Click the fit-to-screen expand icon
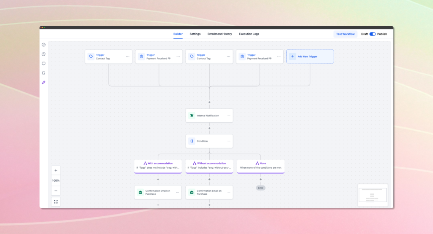The height and width of the screenshot is (234, 433). pos(56,202)
